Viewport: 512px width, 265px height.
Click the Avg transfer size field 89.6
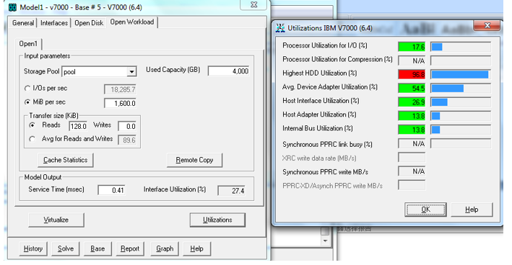tap(127, 140)
